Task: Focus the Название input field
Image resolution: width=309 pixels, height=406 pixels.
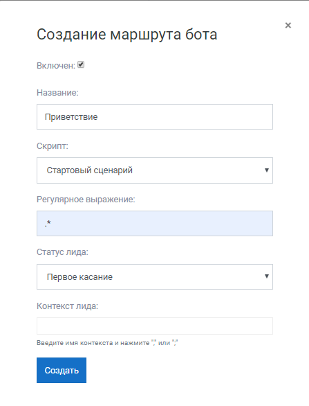Action: [x=155, y=117]
